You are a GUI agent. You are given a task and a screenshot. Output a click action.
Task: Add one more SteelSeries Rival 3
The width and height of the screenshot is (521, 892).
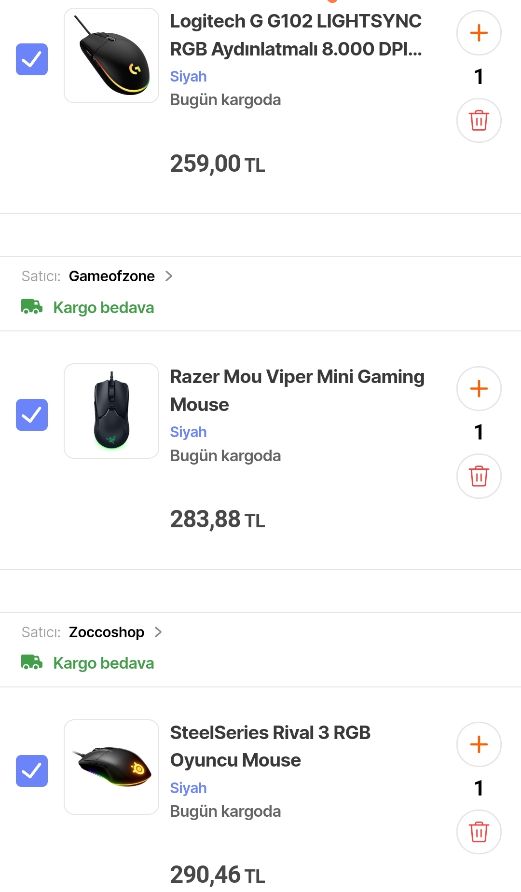[479, 744]
